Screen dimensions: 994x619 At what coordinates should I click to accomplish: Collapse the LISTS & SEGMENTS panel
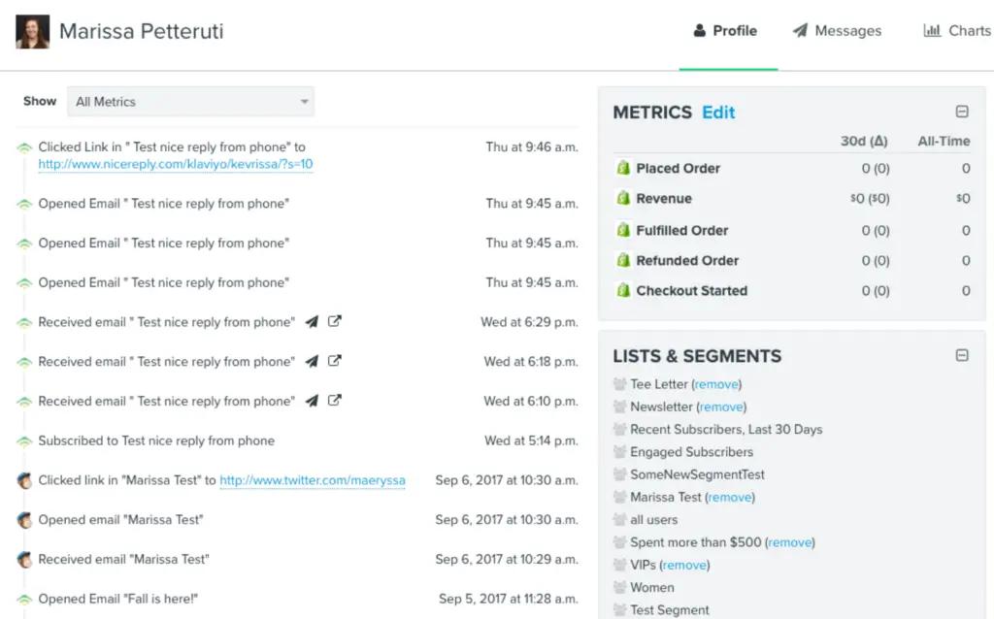(x=962, y=356)
